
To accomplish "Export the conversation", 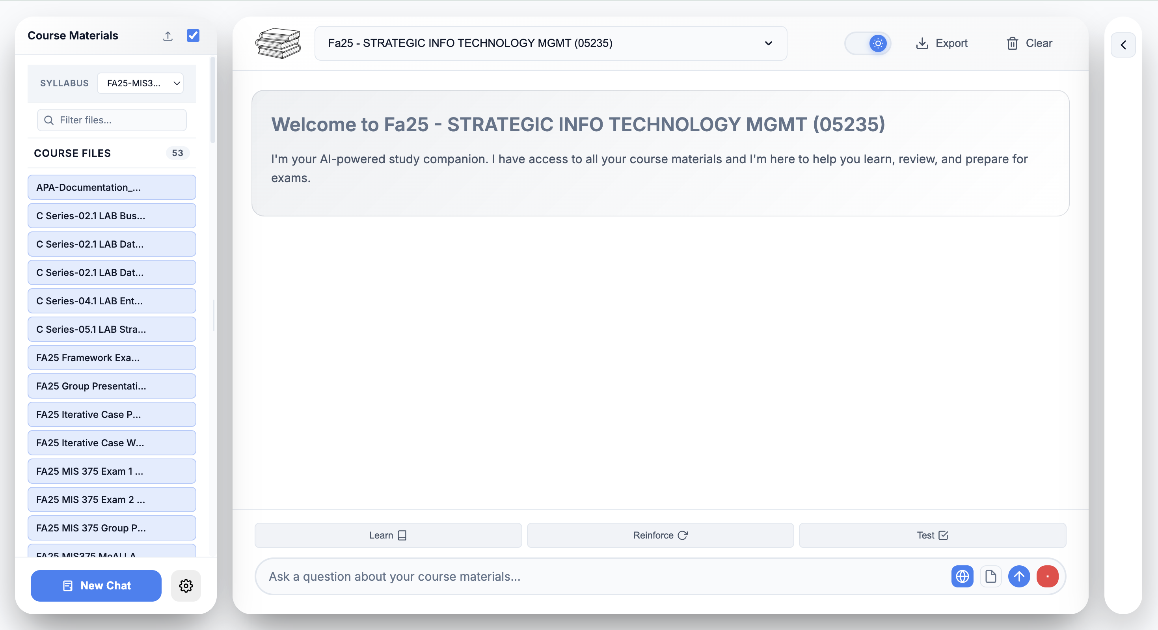I will coord(942,43).
